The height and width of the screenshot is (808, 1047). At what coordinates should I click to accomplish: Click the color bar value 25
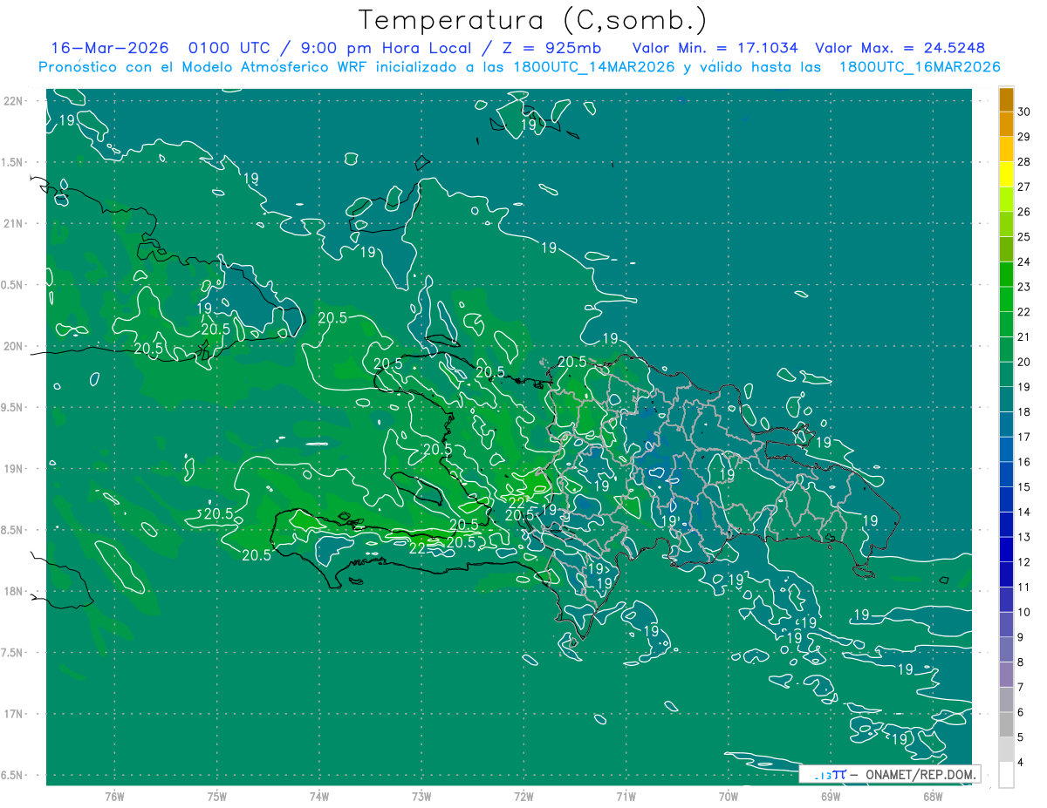click(1024, 236)
